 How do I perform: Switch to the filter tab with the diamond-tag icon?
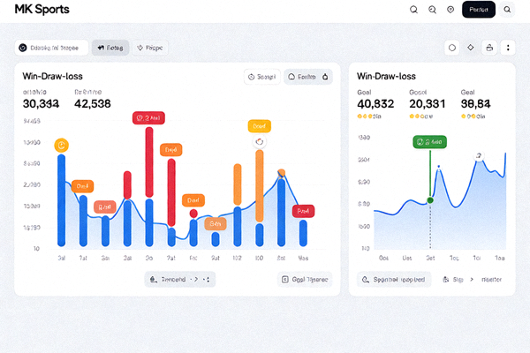(150, 48)
